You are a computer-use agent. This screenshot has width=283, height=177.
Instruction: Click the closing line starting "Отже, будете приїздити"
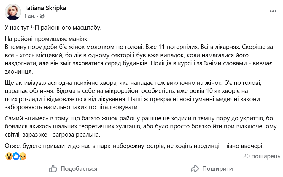pyautogui.click(x=134, y=146)
